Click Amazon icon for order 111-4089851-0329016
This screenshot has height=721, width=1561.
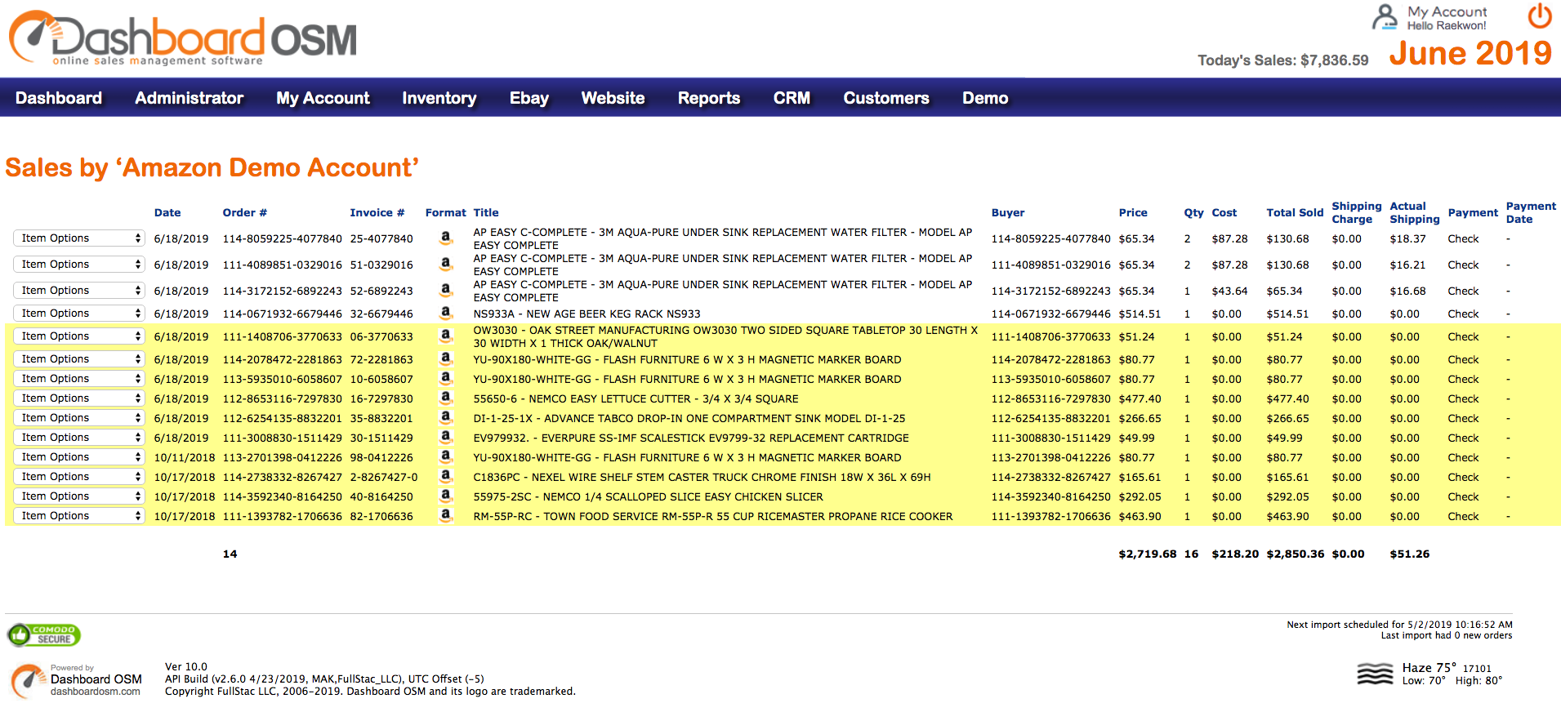[446, 264]
